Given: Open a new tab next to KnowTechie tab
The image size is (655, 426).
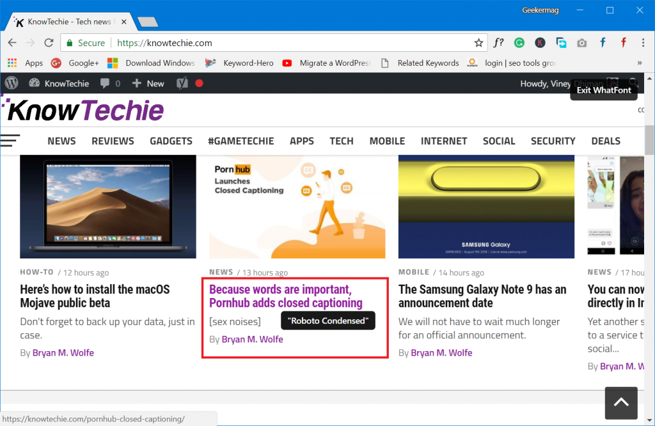Looking at the screenshot, I should [x=148, y=22].
